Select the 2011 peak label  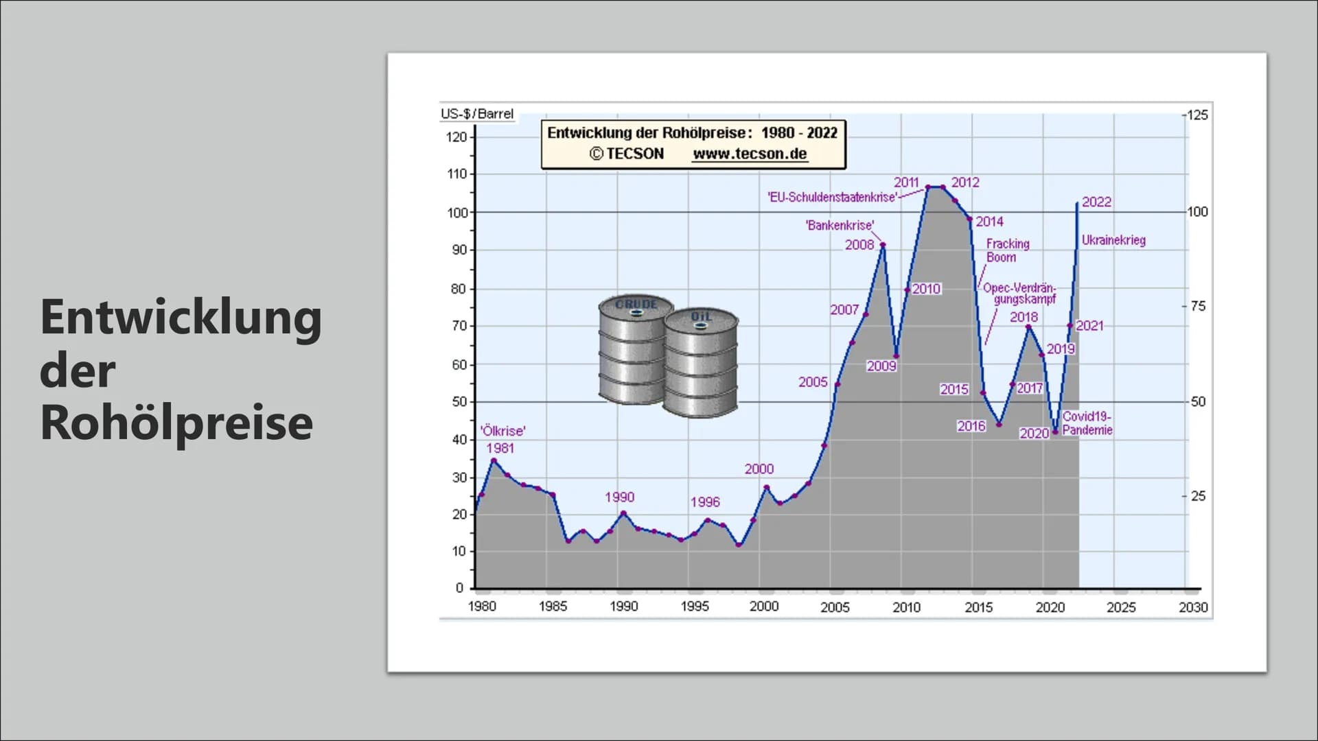[x=906, y=183]
